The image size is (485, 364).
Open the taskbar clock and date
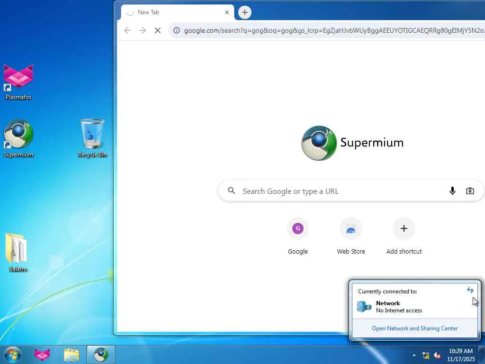460,355
